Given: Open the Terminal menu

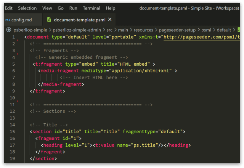Looking at the screenshot, I should [91, 8].
